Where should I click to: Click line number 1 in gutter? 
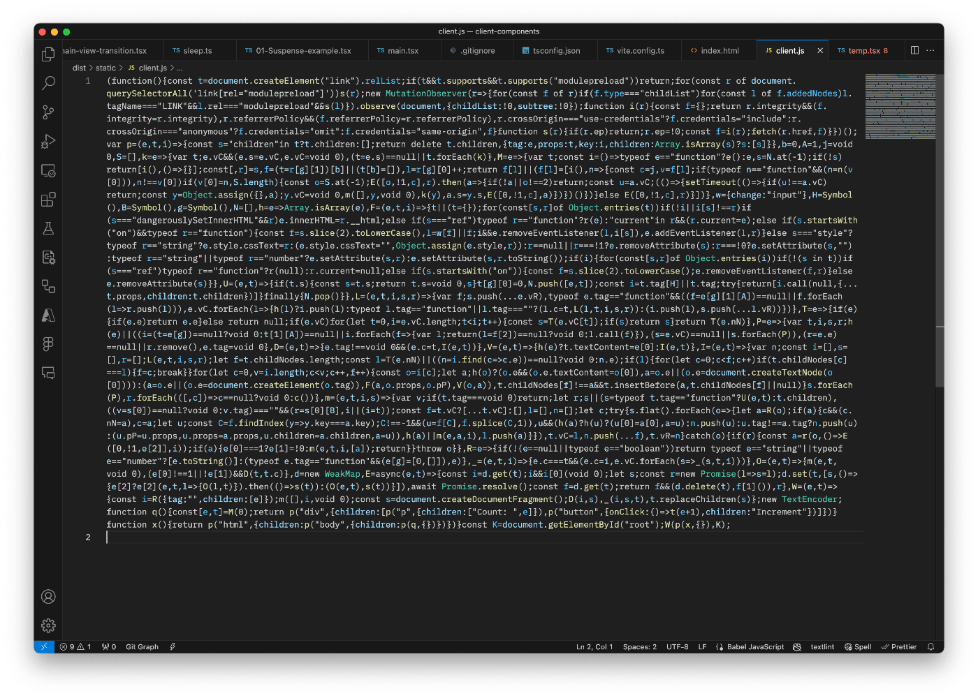click(88, 81)
